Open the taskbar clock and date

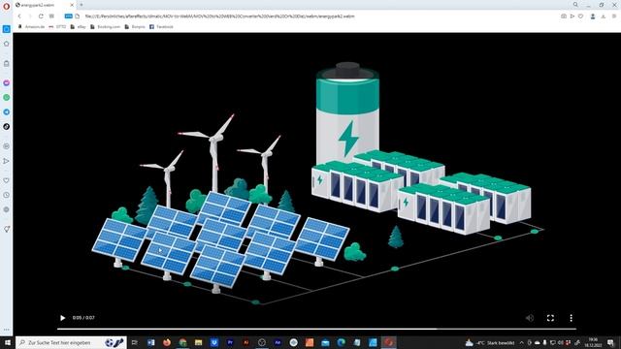tap(593, 342)
